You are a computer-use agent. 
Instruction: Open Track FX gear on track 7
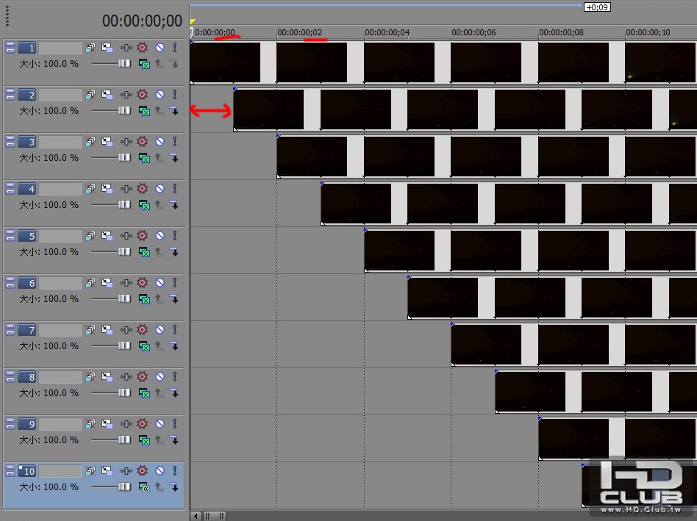coord(142,330)
